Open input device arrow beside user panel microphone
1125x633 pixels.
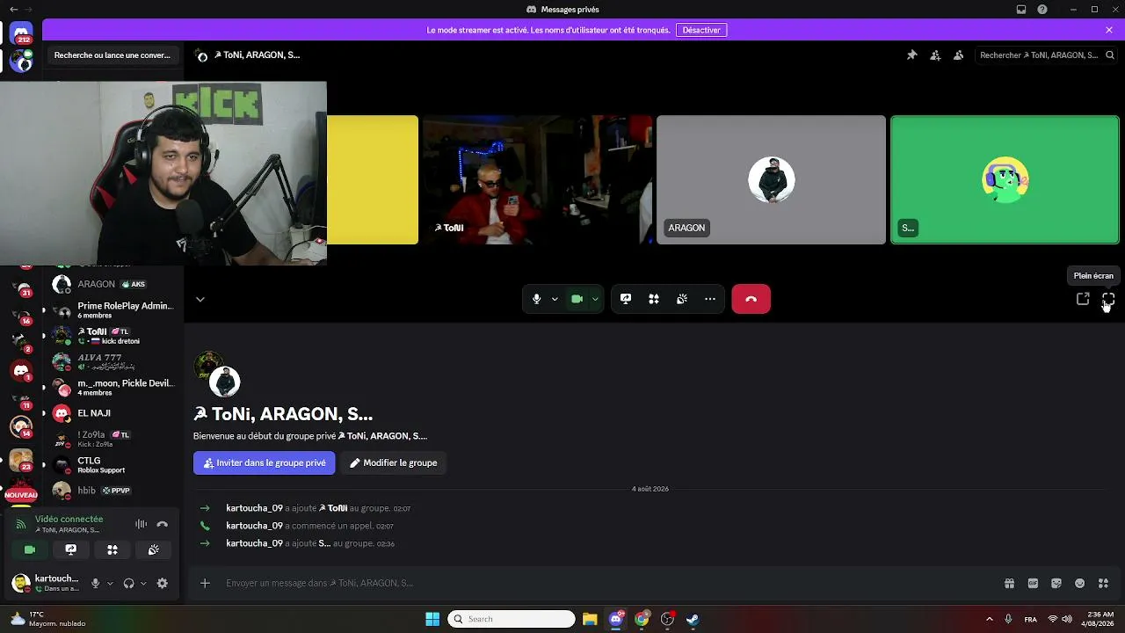pyautogui.click(x=110, y=583)
